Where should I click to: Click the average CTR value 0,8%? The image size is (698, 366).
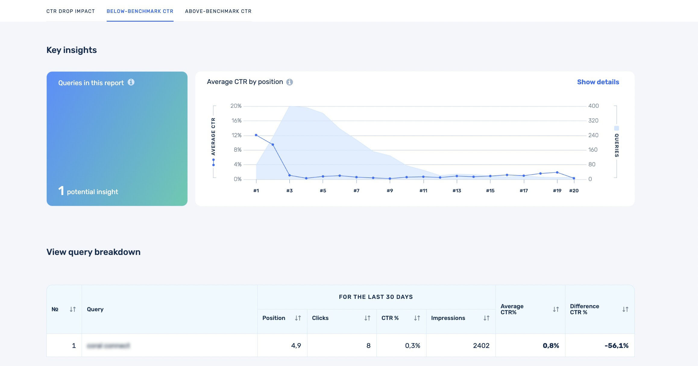pos(551,346)
